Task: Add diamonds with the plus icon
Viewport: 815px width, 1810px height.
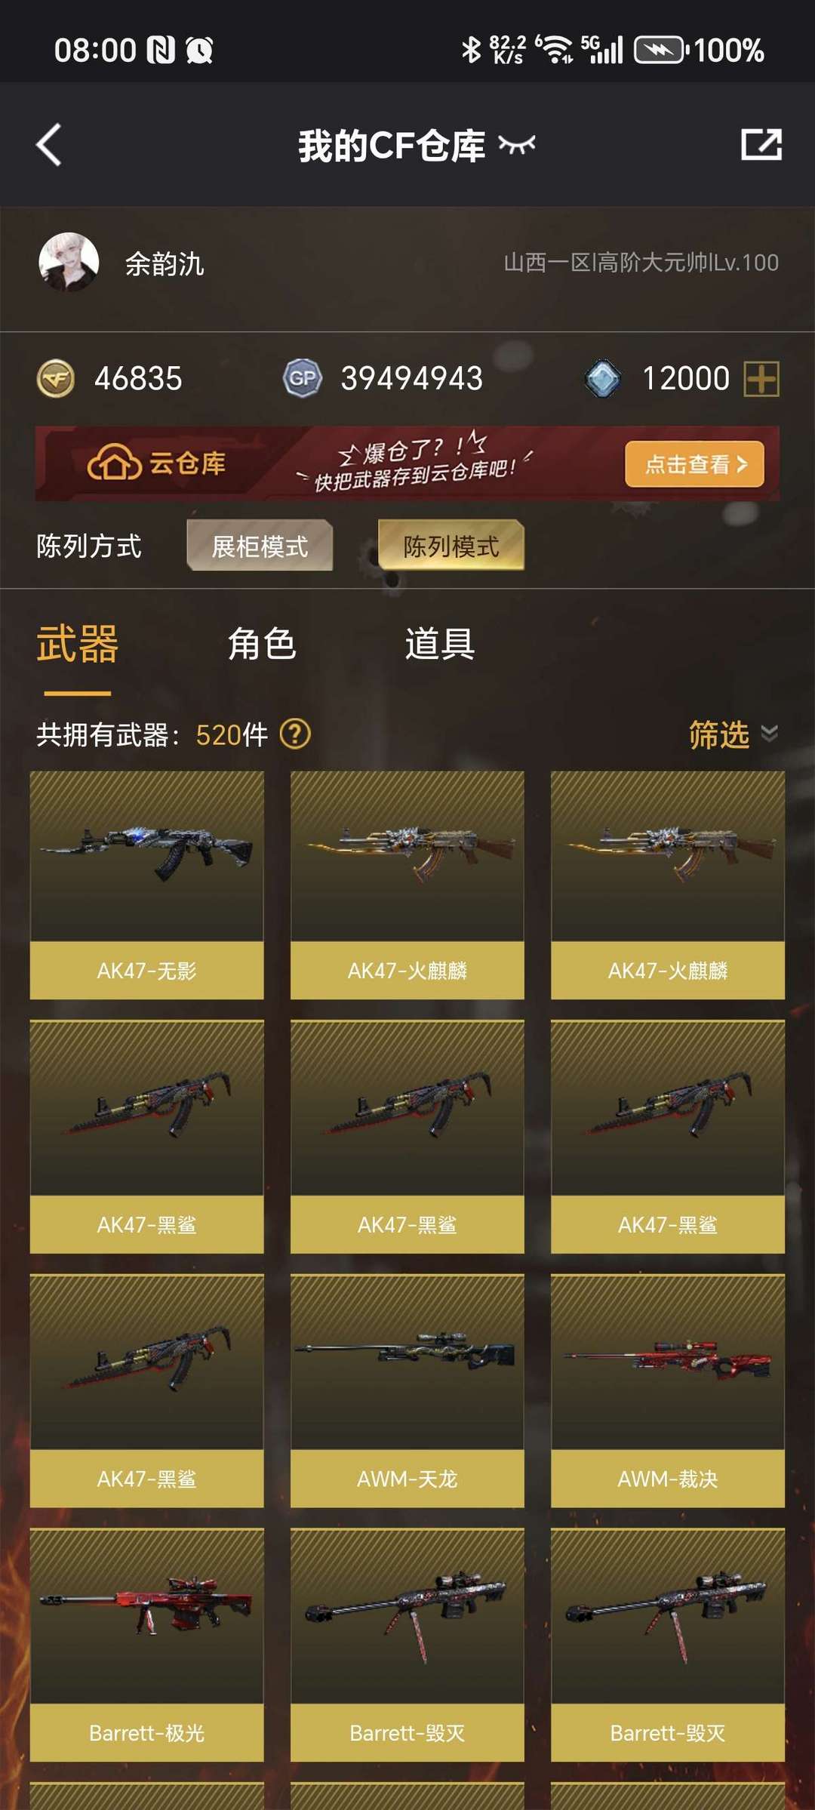Action: (x=761, y=378)
